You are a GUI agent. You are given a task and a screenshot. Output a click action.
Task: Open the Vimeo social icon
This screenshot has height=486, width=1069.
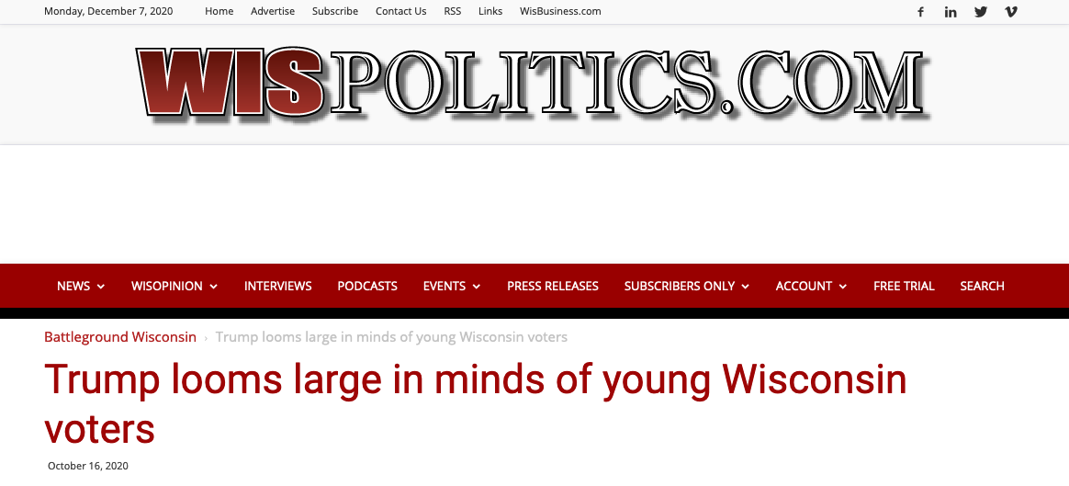pyautogui.click(x=1011, y=12)
